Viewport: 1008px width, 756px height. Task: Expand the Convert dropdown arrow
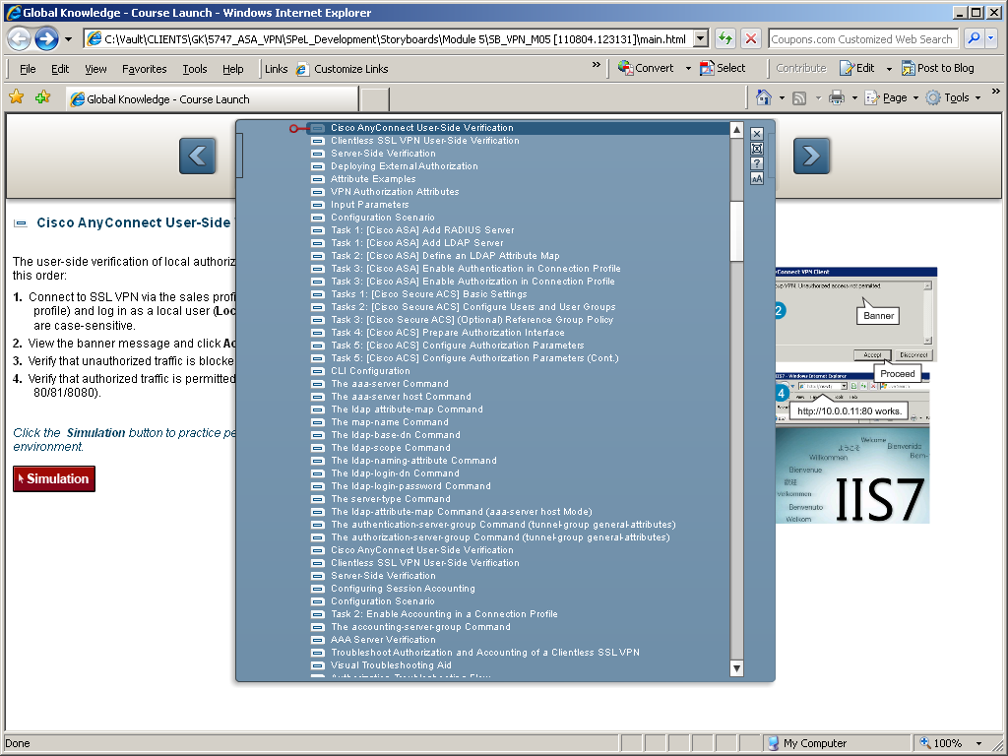coord(684,69)
